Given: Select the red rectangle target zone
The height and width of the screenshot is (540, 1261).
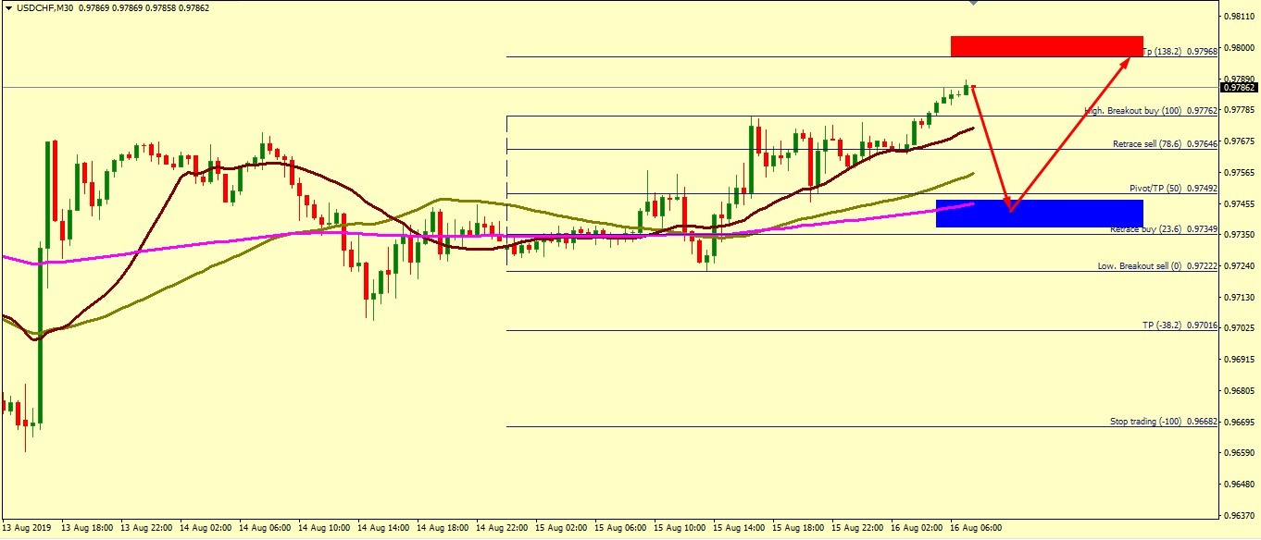Looking at the screenshot, I should 1046,45.
